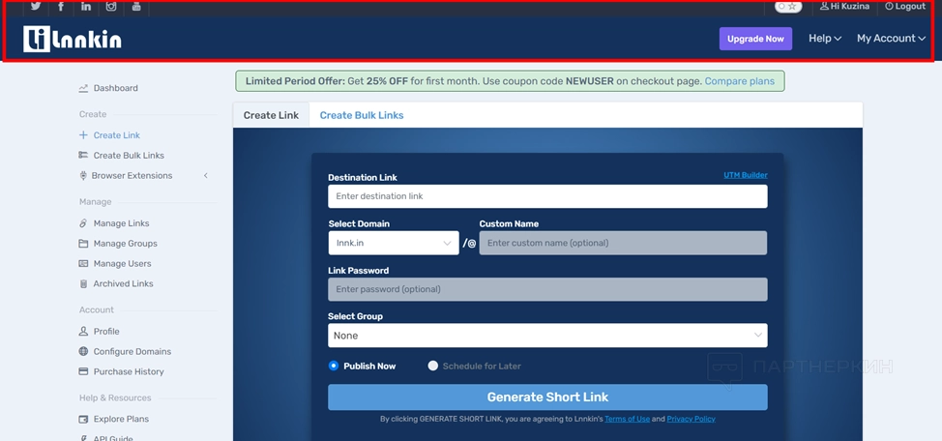This screenshot has width=942, height=441.
Task: Switch to the Create Link tab
Action: pos(271,115)
